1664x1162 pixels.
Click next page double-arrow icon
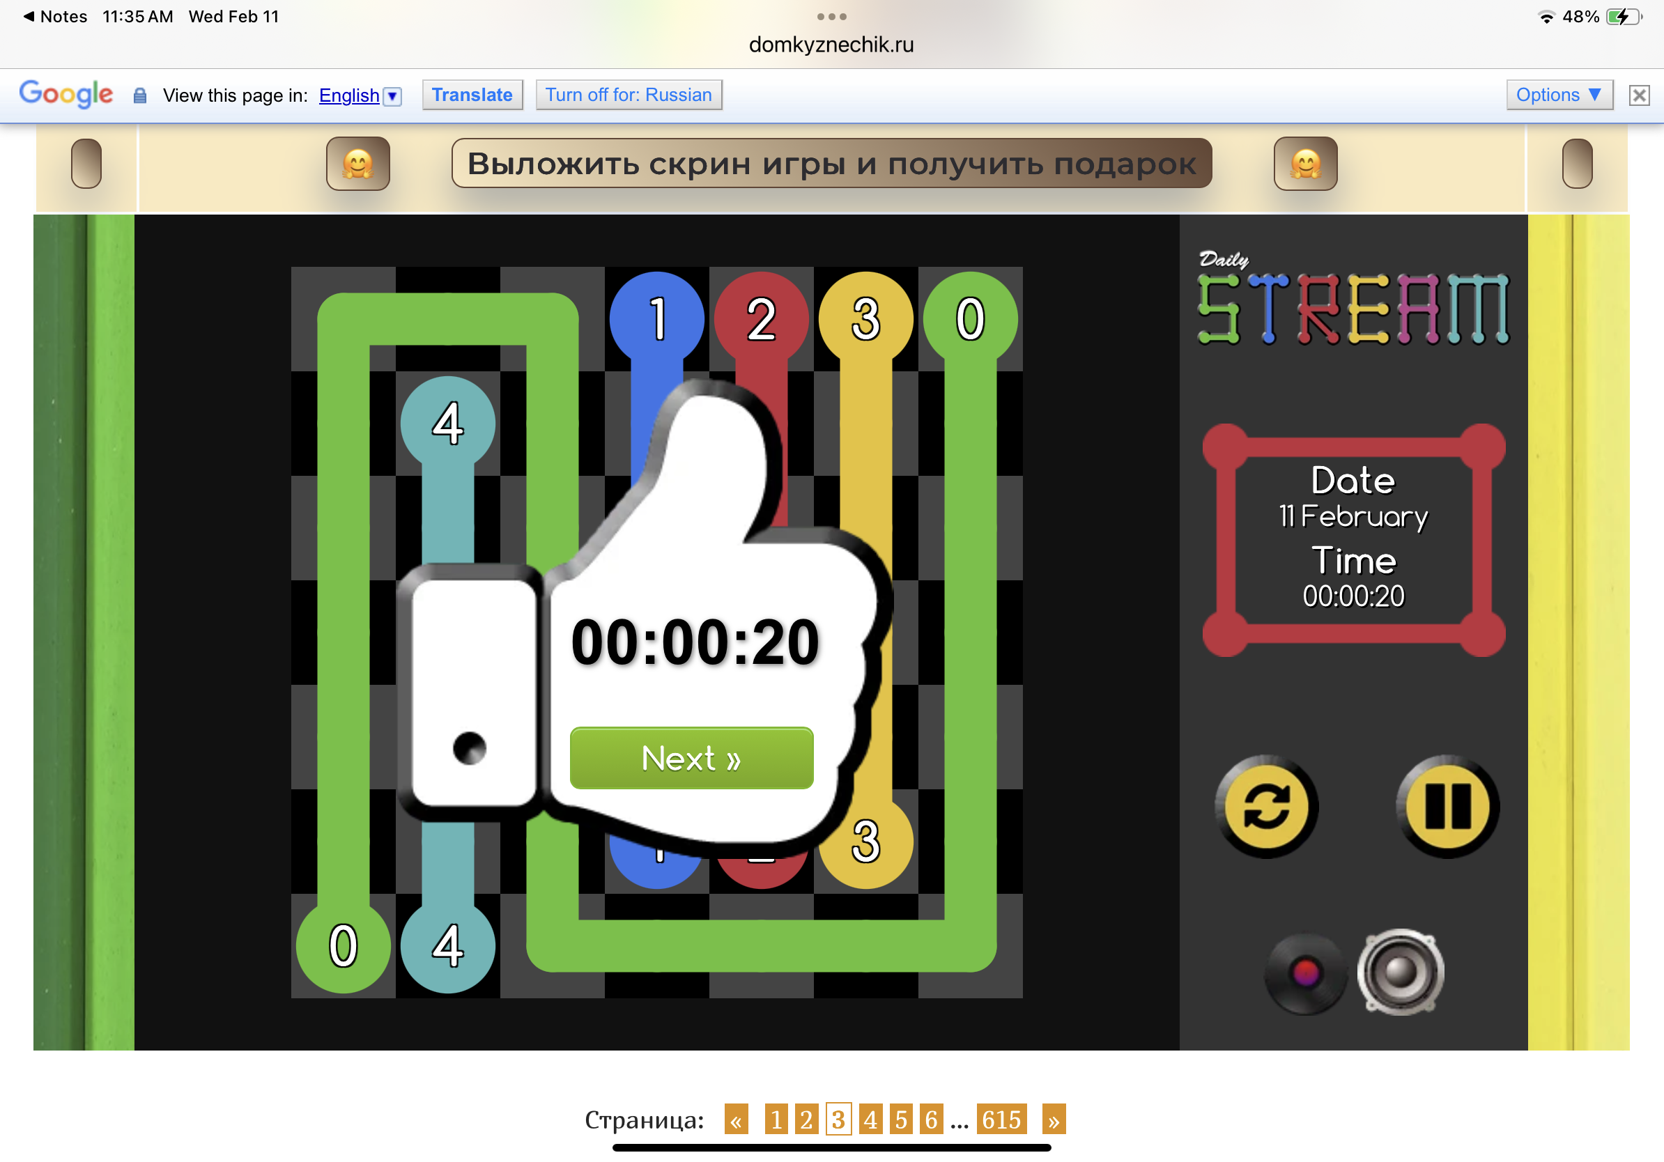(x=1053, y=1120)
